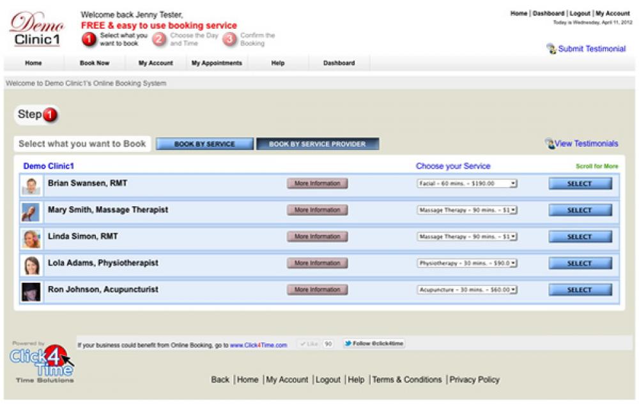639x404 pixels.
Task: Click More Information for Mary Smith
Action: pos(318,209)
